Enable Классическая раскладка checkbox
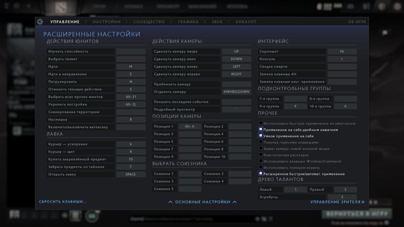This screenshot has width=404, height=227. [261, 154]
